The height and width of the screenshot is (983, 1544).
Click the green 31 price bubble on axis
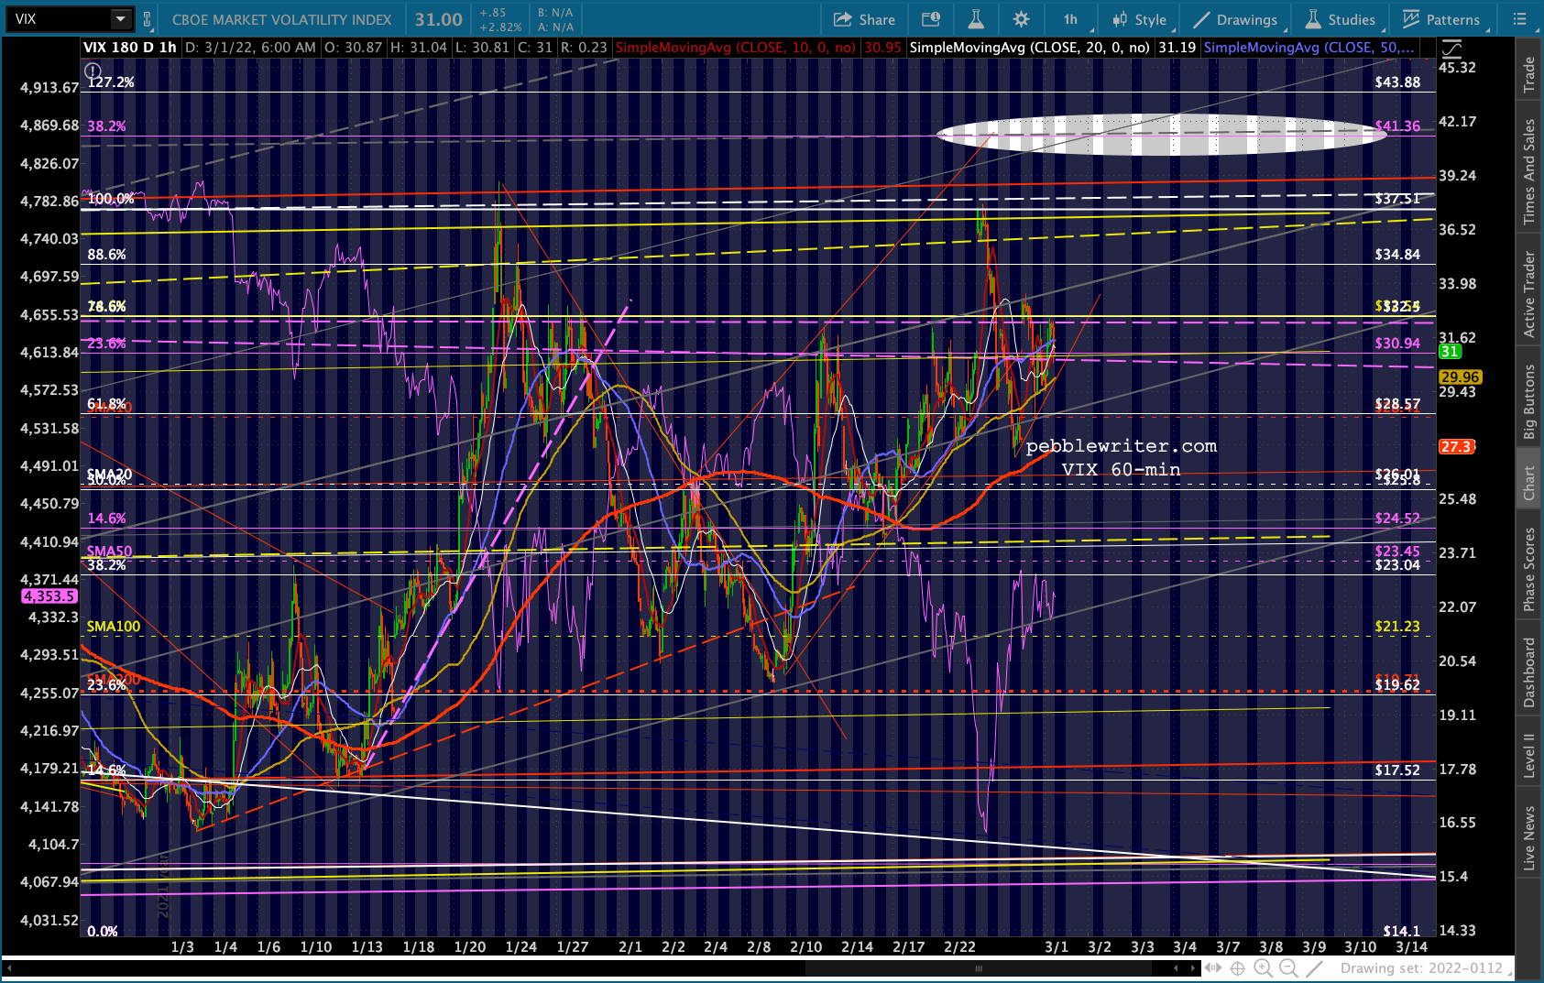1450,352
